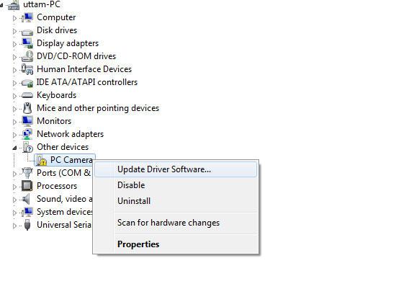Screen dimensions: 396x289
Task: Expand the DVD/CD-ROM drives node arrow
Action: (14, 57)
